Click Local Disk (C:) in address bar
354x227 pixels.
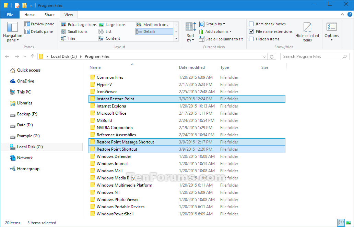pos(64,56)
